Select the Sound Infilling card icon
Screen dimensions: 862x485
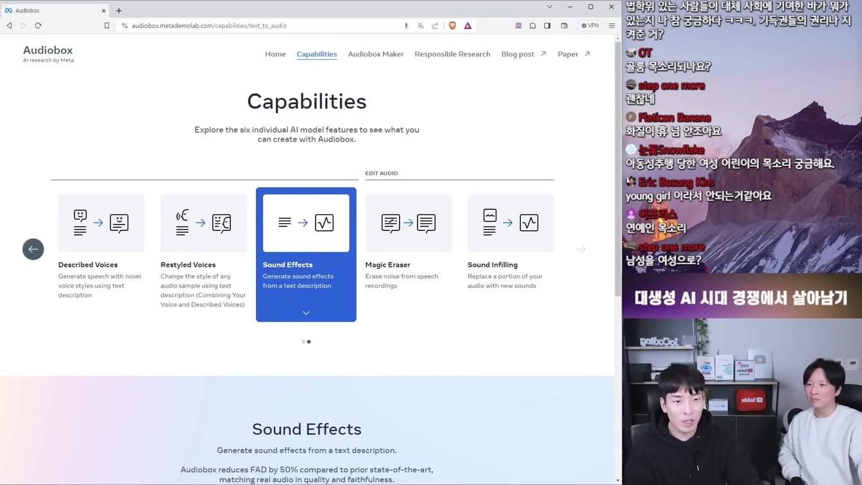tap(511, 223)
